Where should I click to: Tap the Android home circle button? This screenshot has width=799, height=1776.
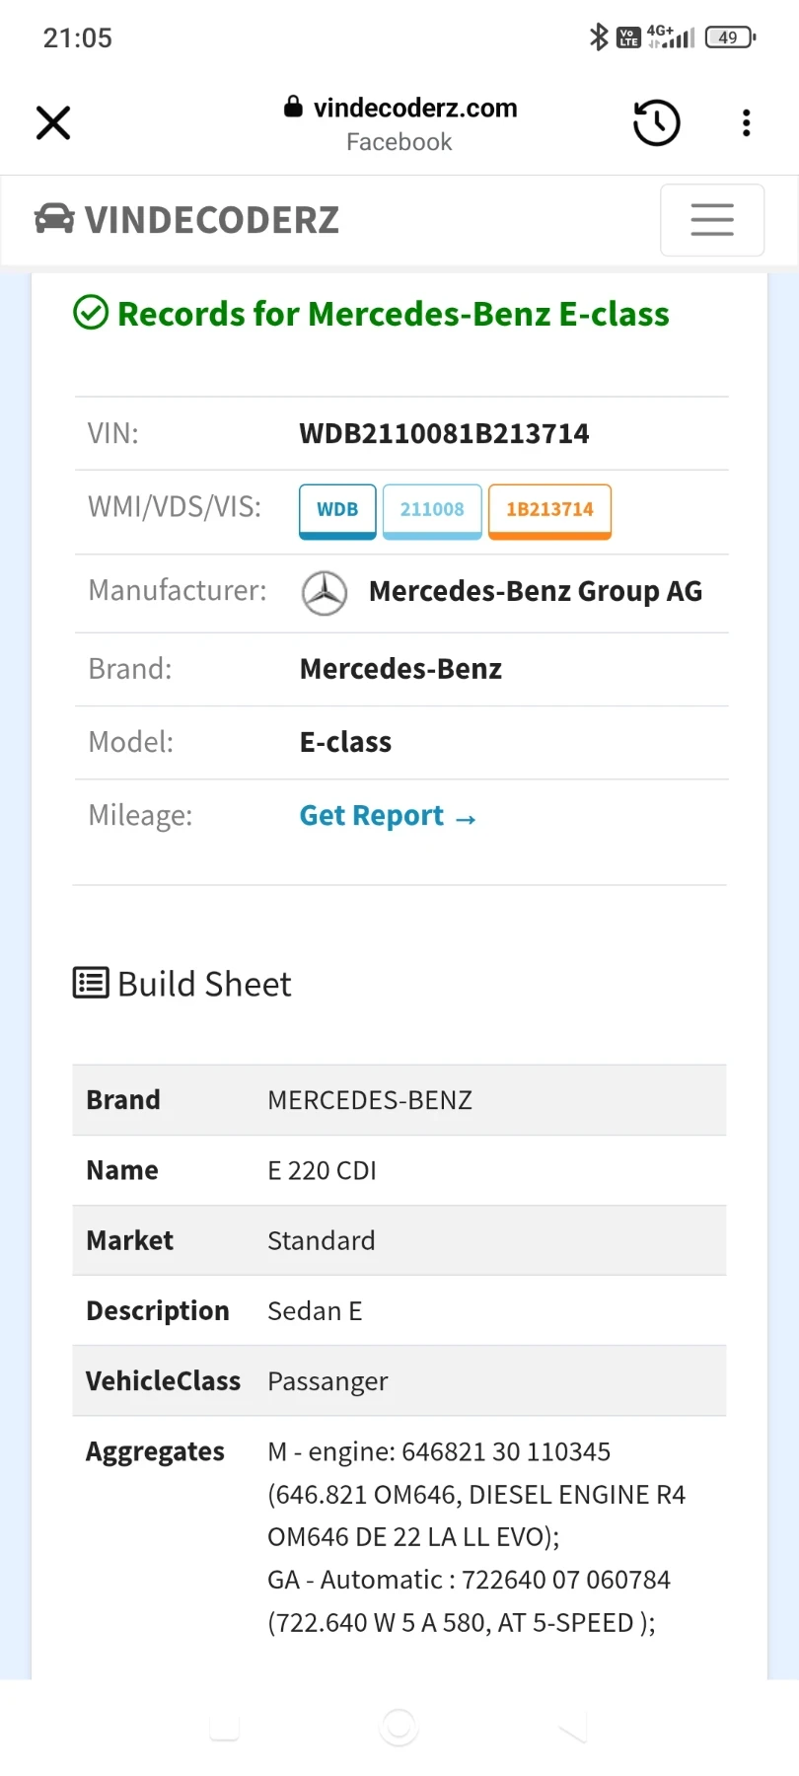click(399, 1727)
